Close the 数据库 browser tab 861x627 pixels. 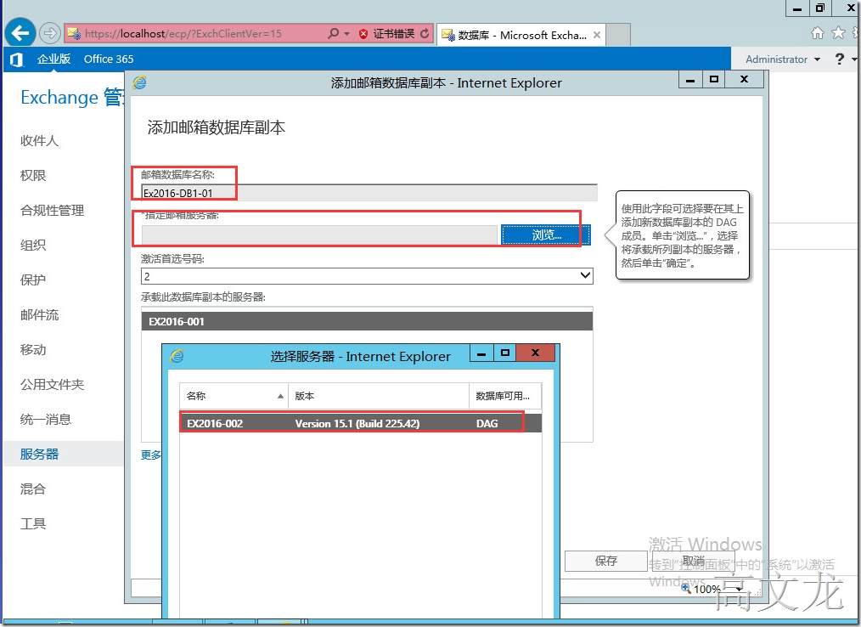pos(596,35)
